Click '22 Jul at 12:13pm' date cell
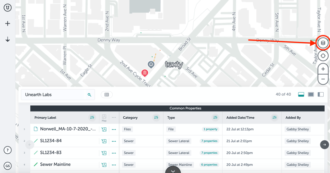This screenshot has height=173, width=330. 240,129
